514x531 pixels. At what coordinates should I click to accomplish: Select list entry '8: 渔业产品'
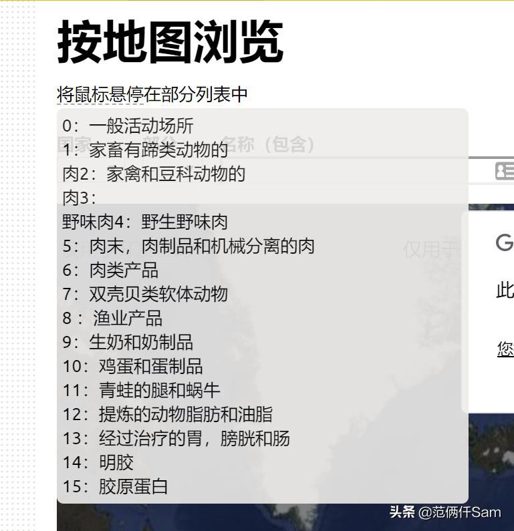(x=112, y=319)
